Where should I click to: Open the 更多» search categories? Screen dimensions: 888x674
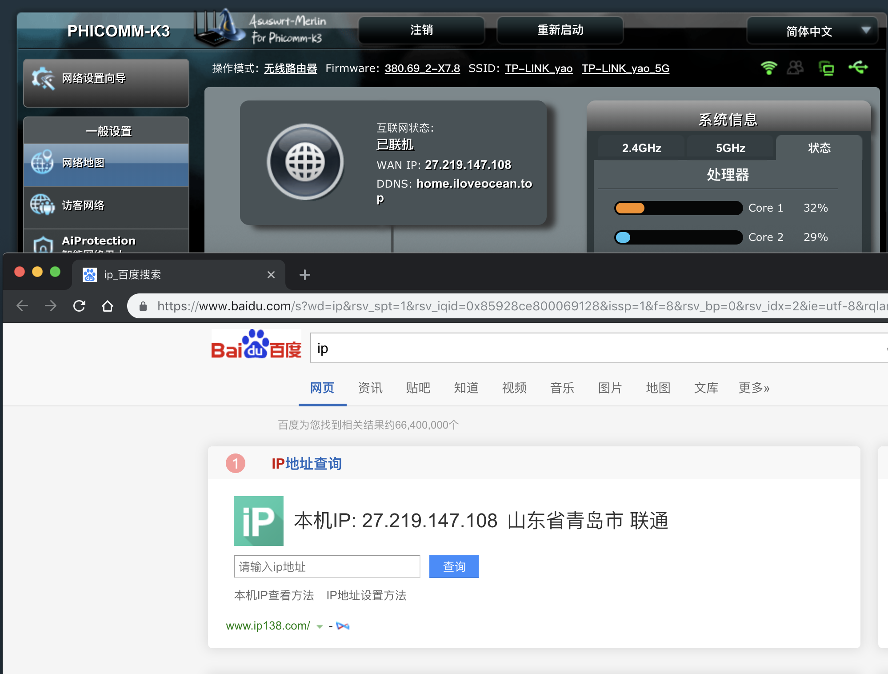pyautogui.click(x=754, y=388)
